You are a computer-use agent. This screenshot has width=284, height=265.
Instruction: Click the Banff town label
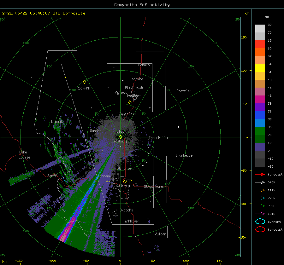(52, 176)
